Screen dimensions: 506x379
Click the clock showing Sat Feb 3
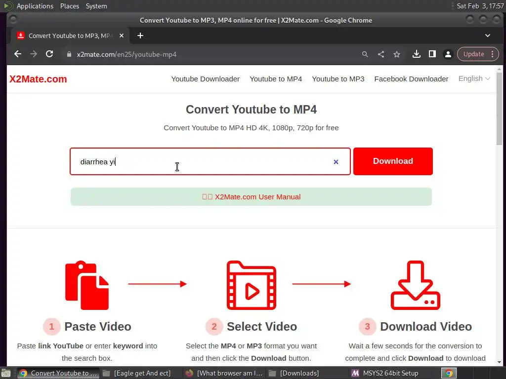tap(480, 6)
